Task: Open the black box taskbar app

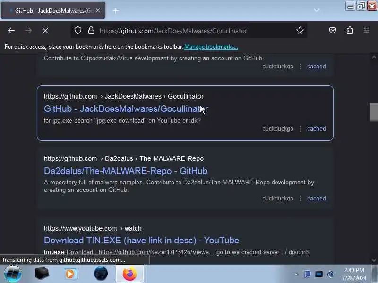Action: pos(42,274)
